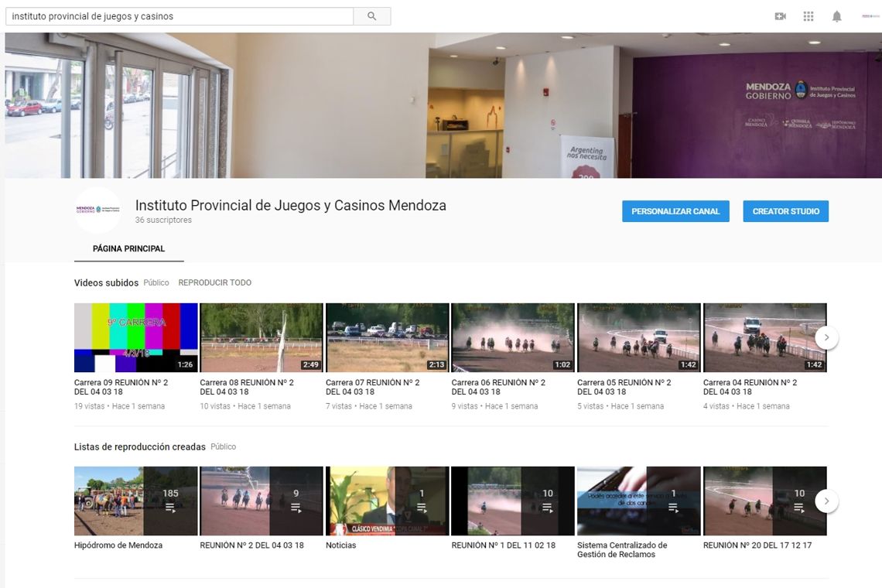Image resolution: width=882 pixels, height=588 pixels.
Task: Open Carrera 07 video thumbnail
Action: (x=388, y=337)
